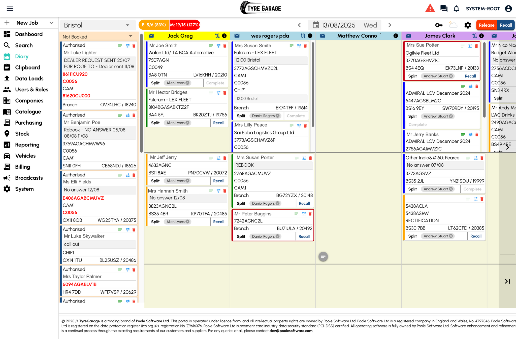
Task: Remove Daniel Rogers chip from Mrs Susan Porter
Action: (x=277, y=203)
